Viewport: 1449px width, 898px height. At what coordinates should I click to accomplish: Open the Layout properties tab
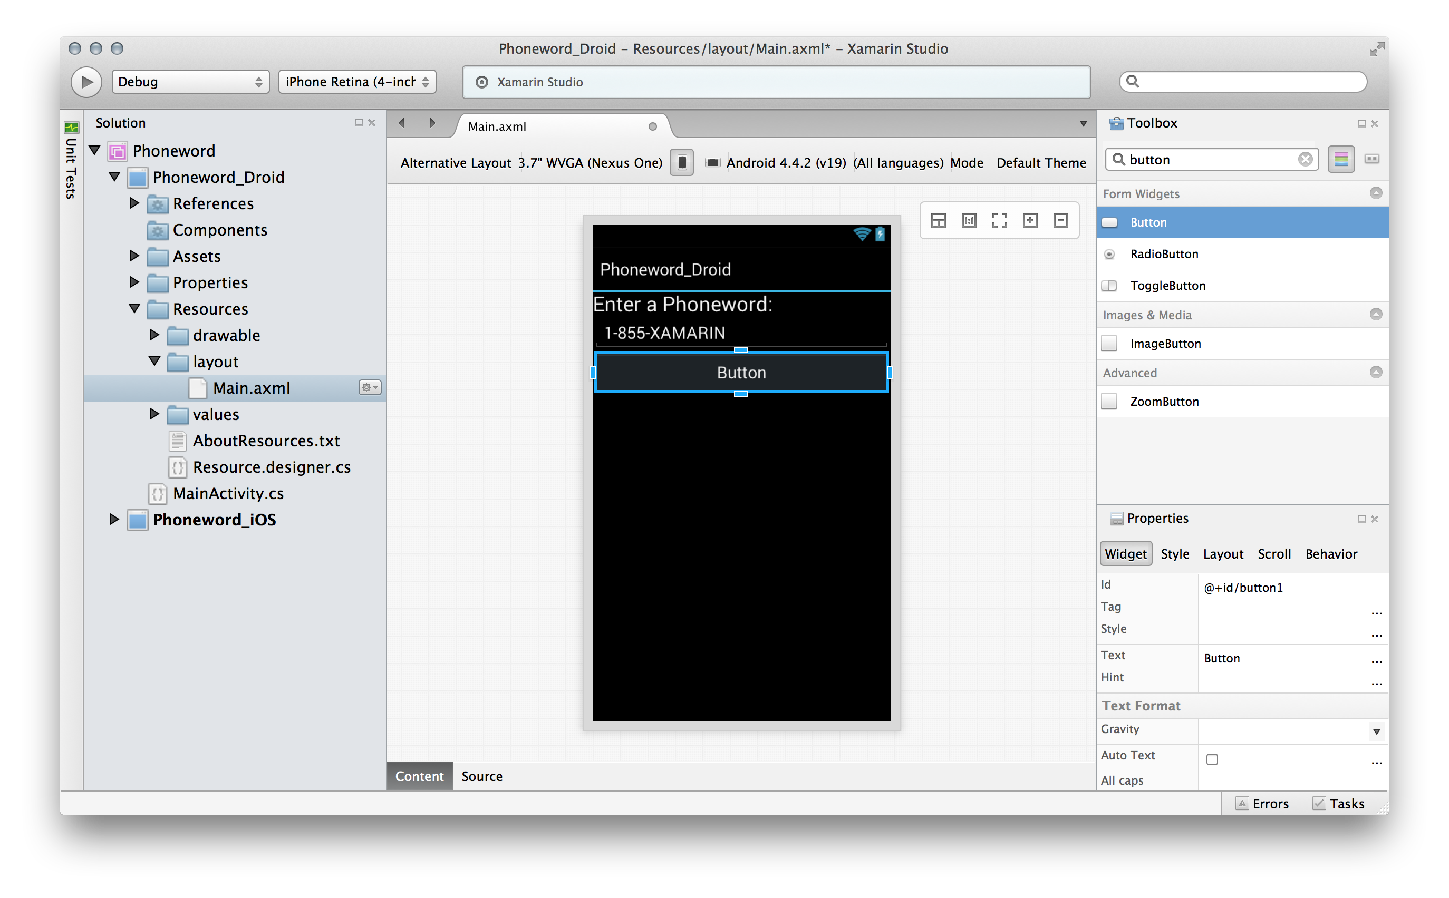[x=1223, y=554]
